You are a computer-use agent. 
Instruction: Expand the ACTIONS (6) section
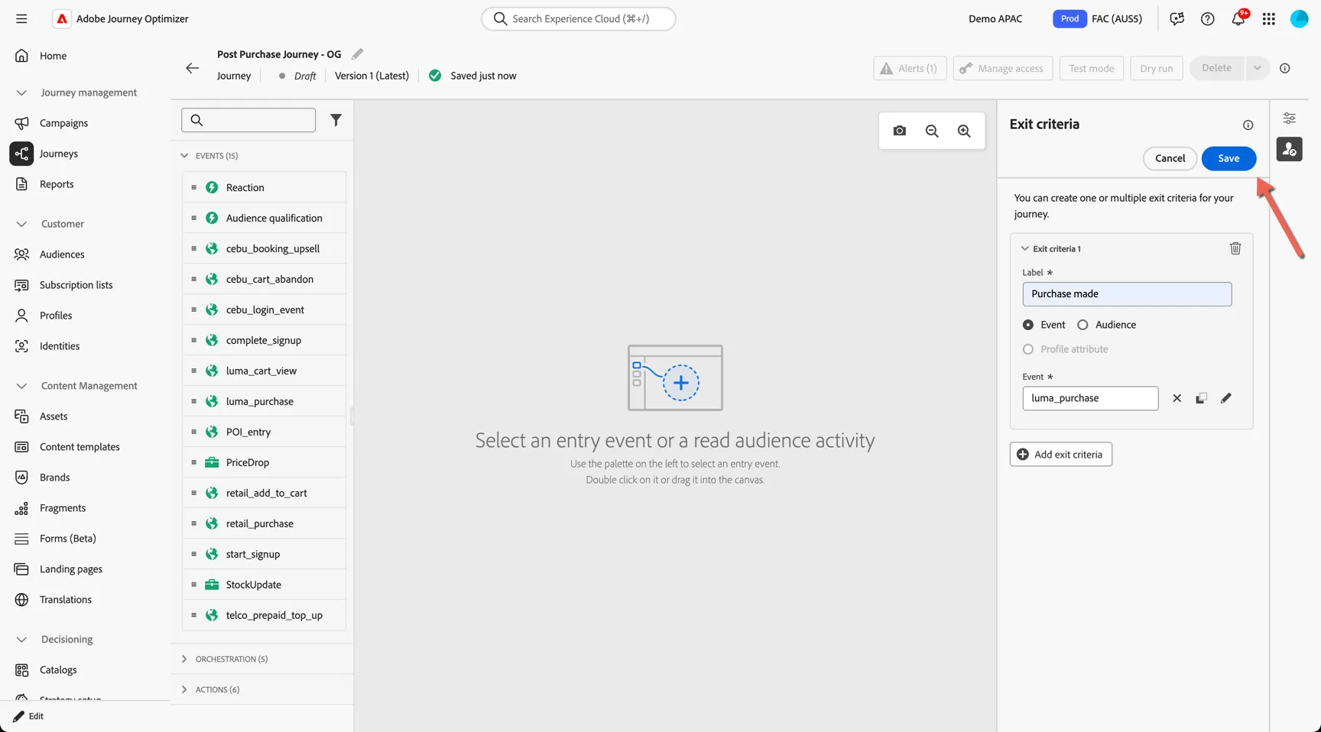(184, 689)
